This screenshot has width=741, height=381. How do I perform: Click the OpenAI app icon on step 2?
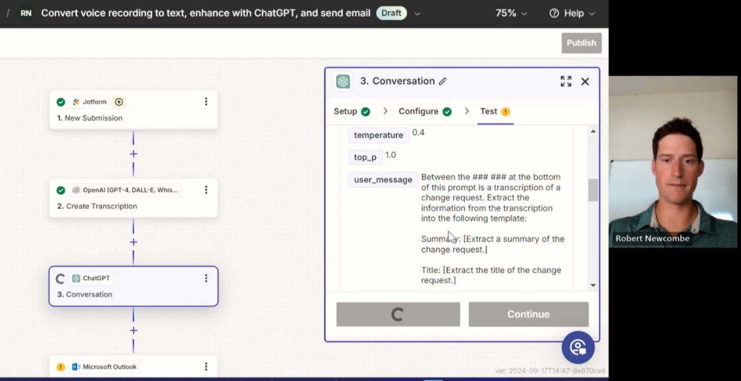click(76, 190)
